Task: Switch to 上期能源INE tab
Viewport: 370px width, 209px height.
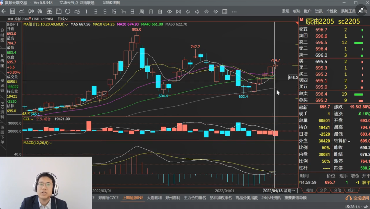Action: [132, 198]
